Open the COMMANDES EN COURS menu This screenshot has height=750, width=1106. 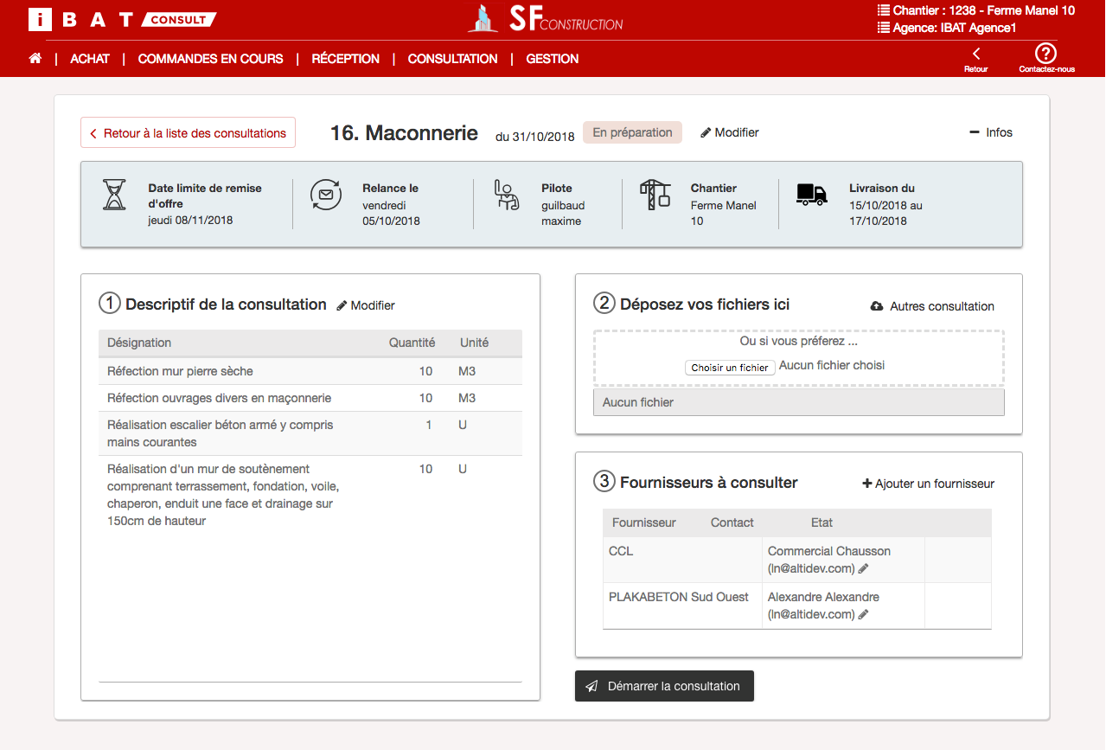210,59
